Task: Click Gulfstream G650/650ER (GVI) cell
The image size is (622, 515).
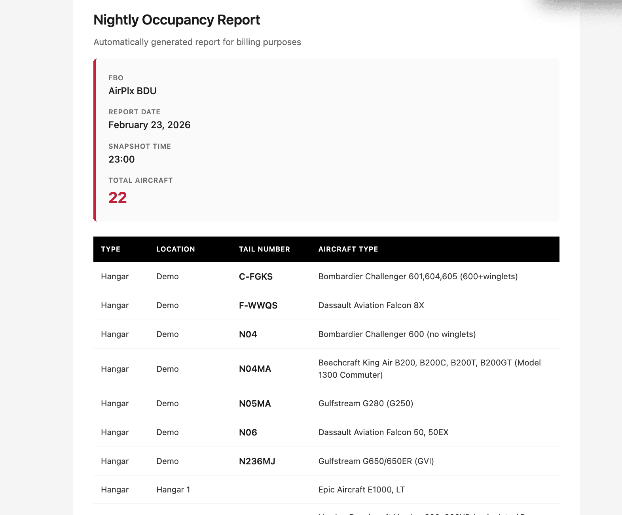Action: (x=376, y=461)
